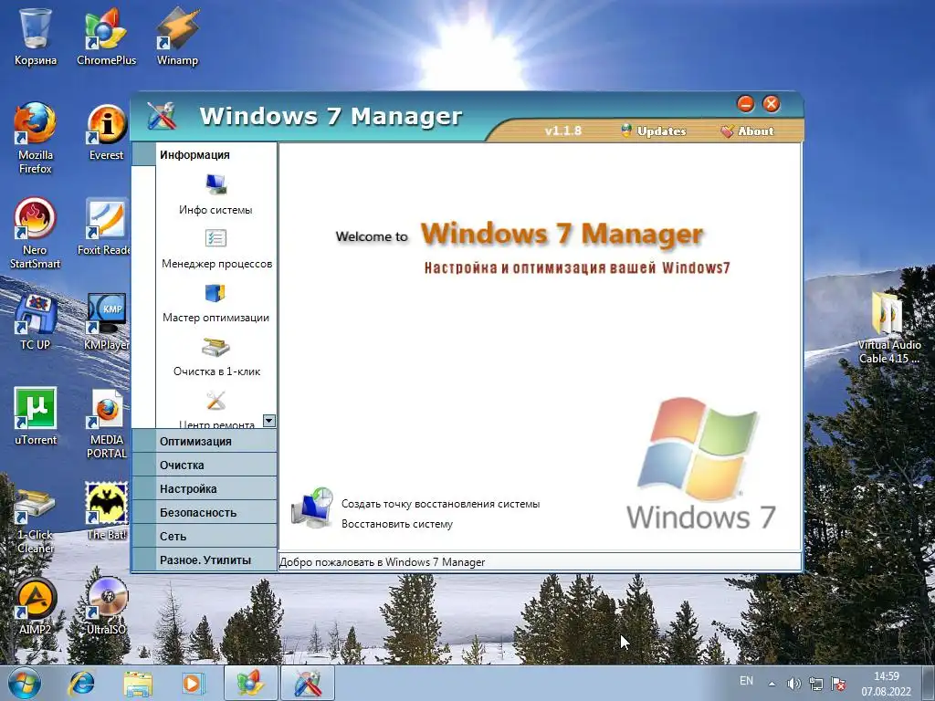Open Мастер оптимизации icon

pos(215,293)
